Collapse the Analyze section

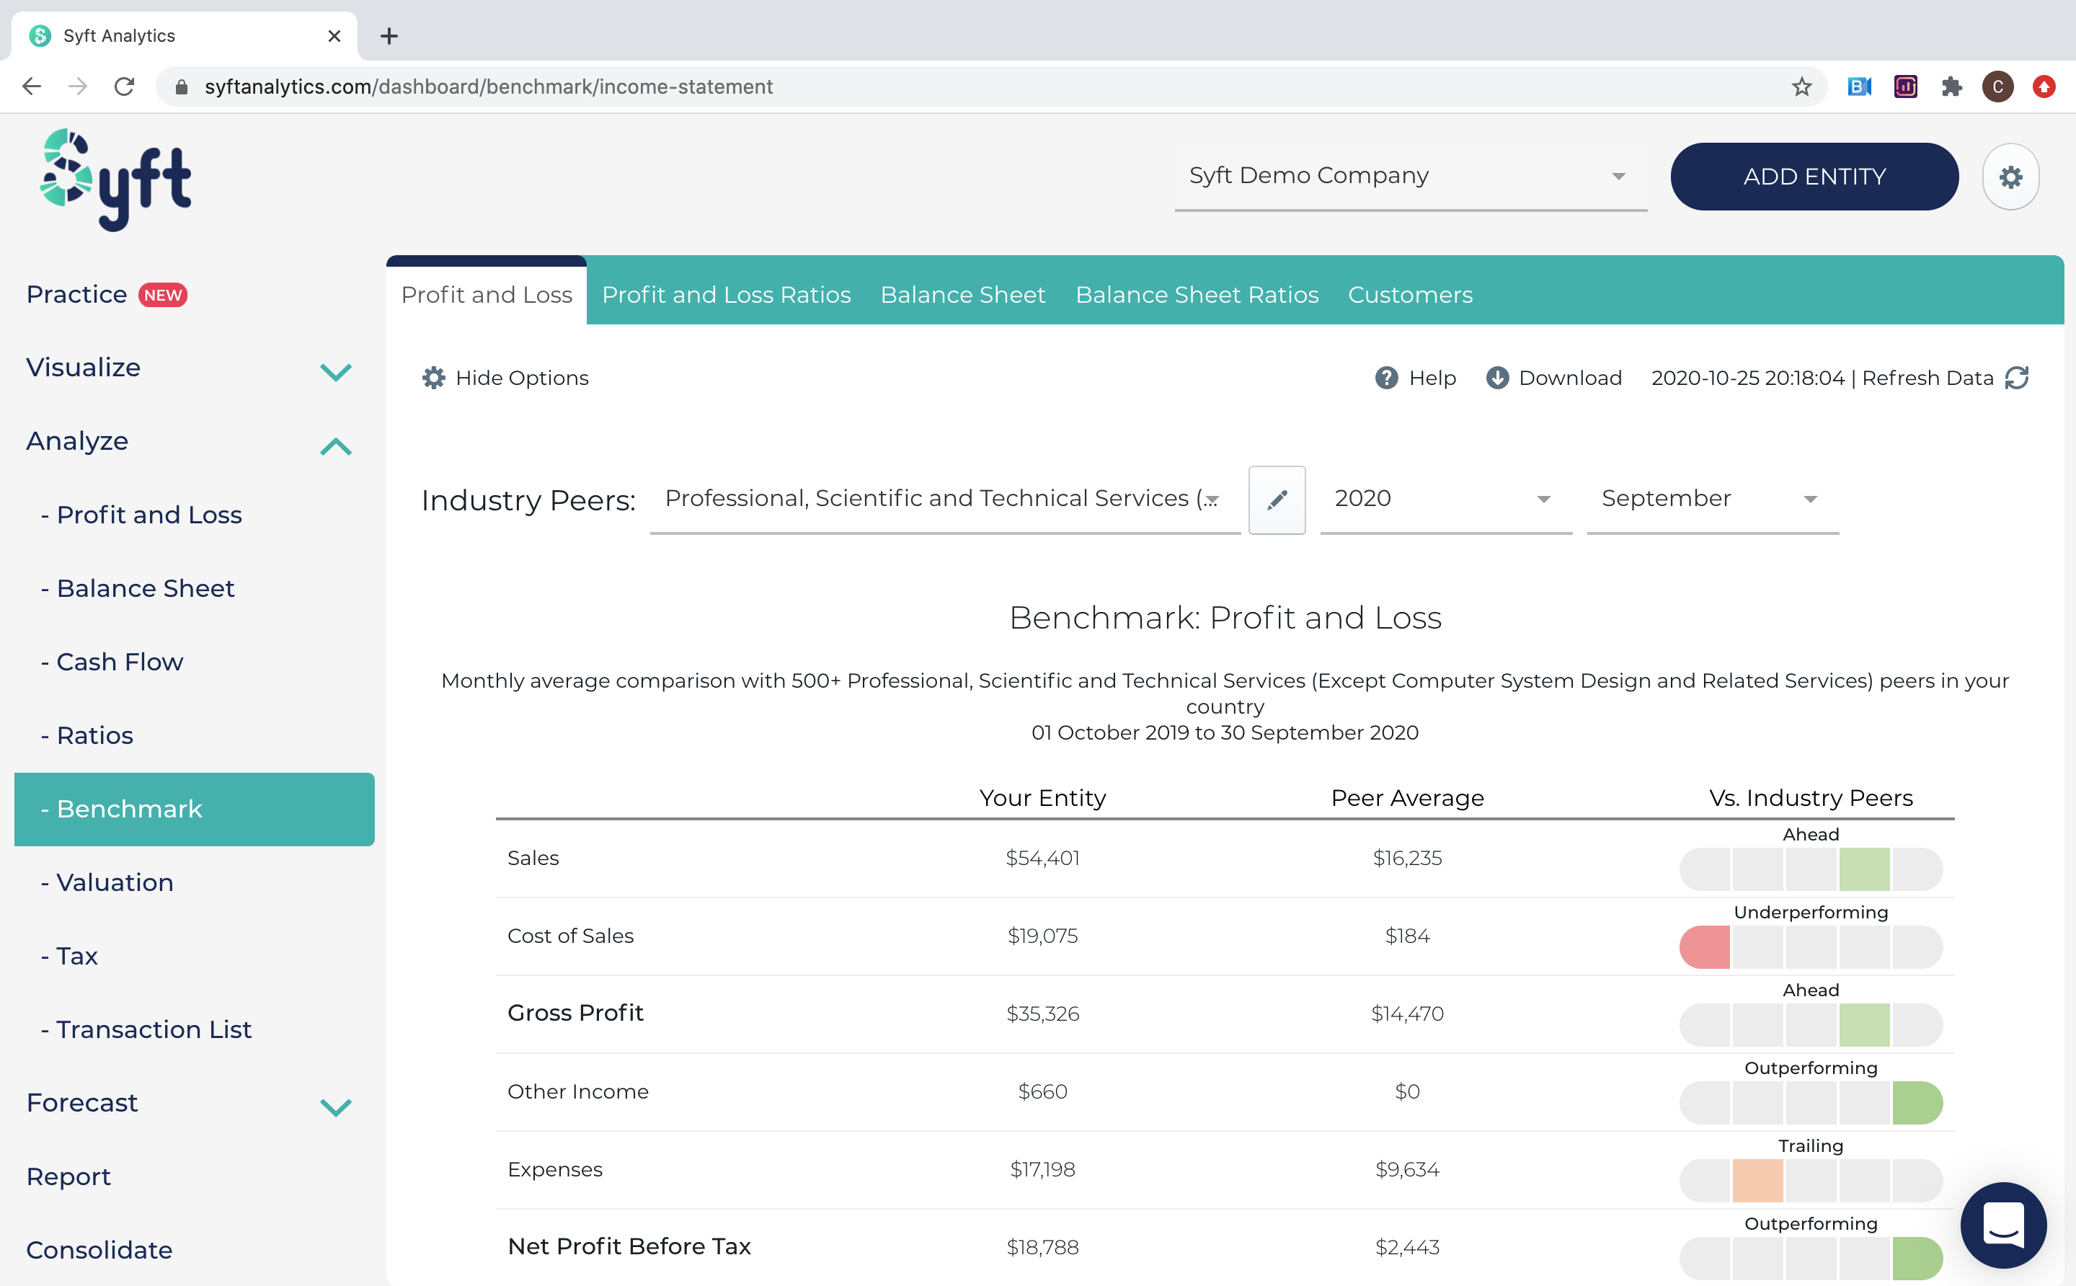tap(334, 445)
